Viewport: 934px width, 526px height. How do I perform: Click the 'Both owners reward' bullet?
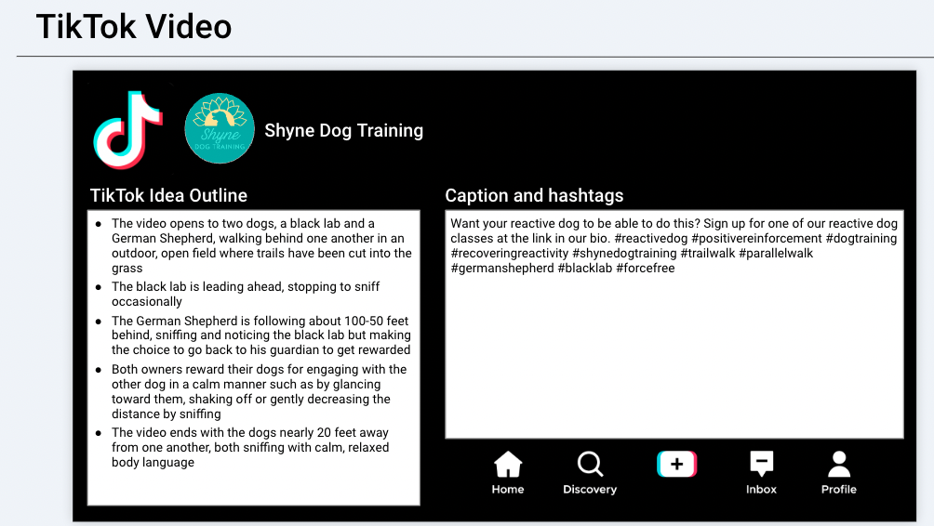(259, 391)
